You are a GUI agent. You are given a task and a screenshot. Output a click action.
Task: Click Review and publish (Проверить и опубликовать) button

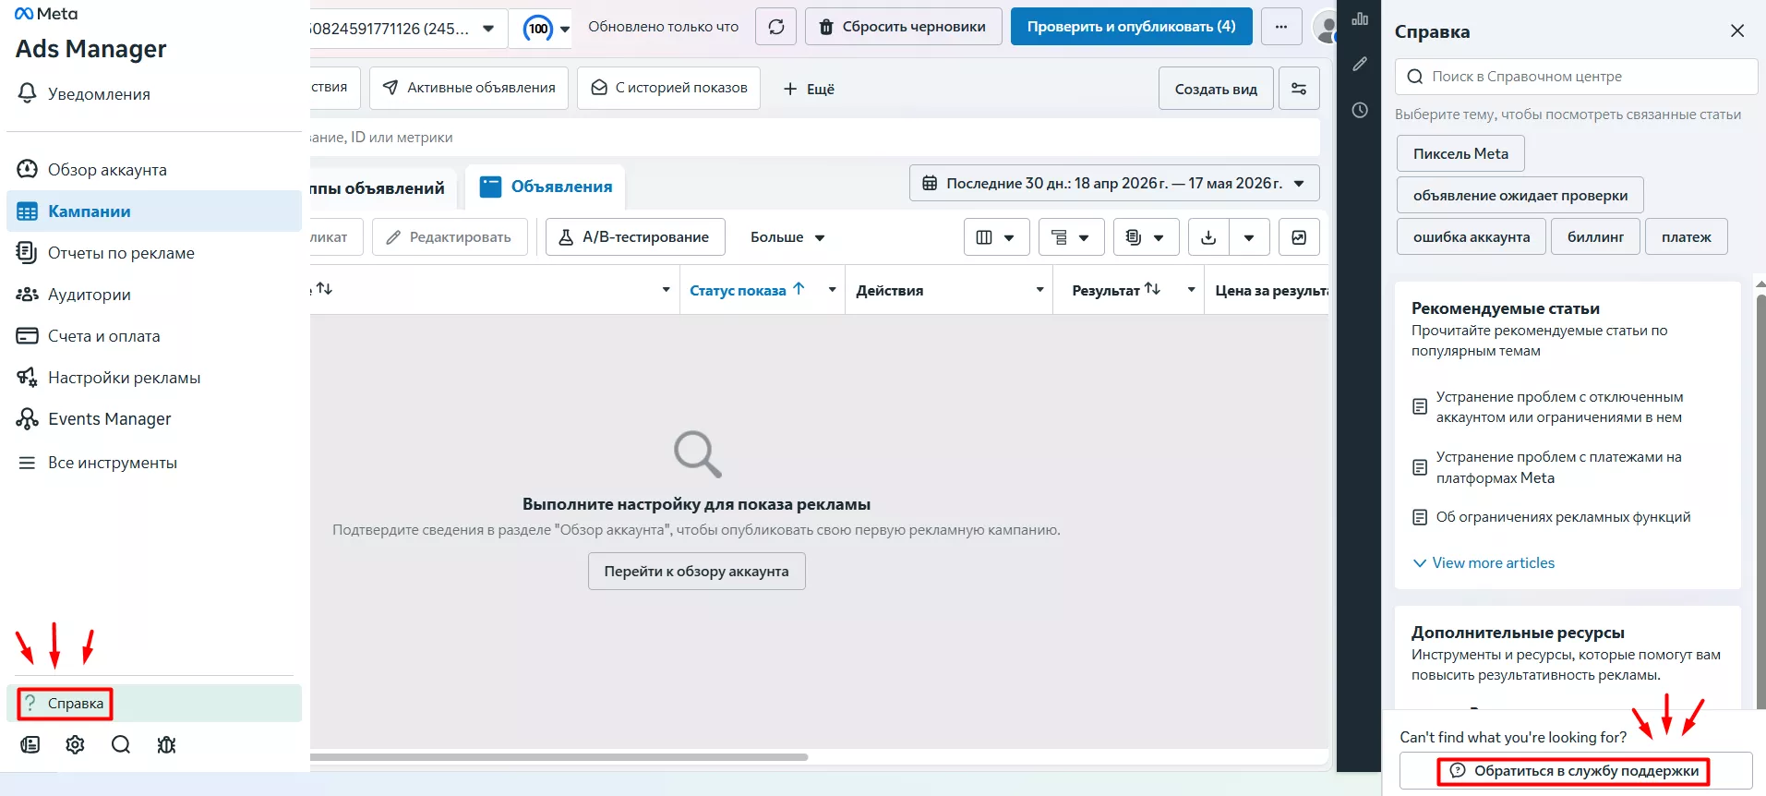coord(1131,27)
